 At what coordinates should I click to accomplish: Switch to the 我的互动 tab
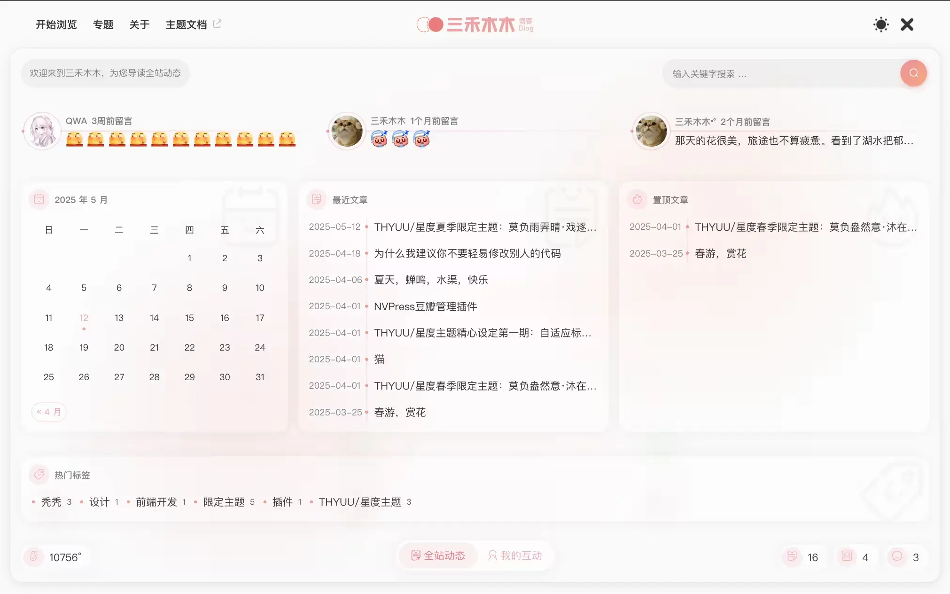point(515,555)
